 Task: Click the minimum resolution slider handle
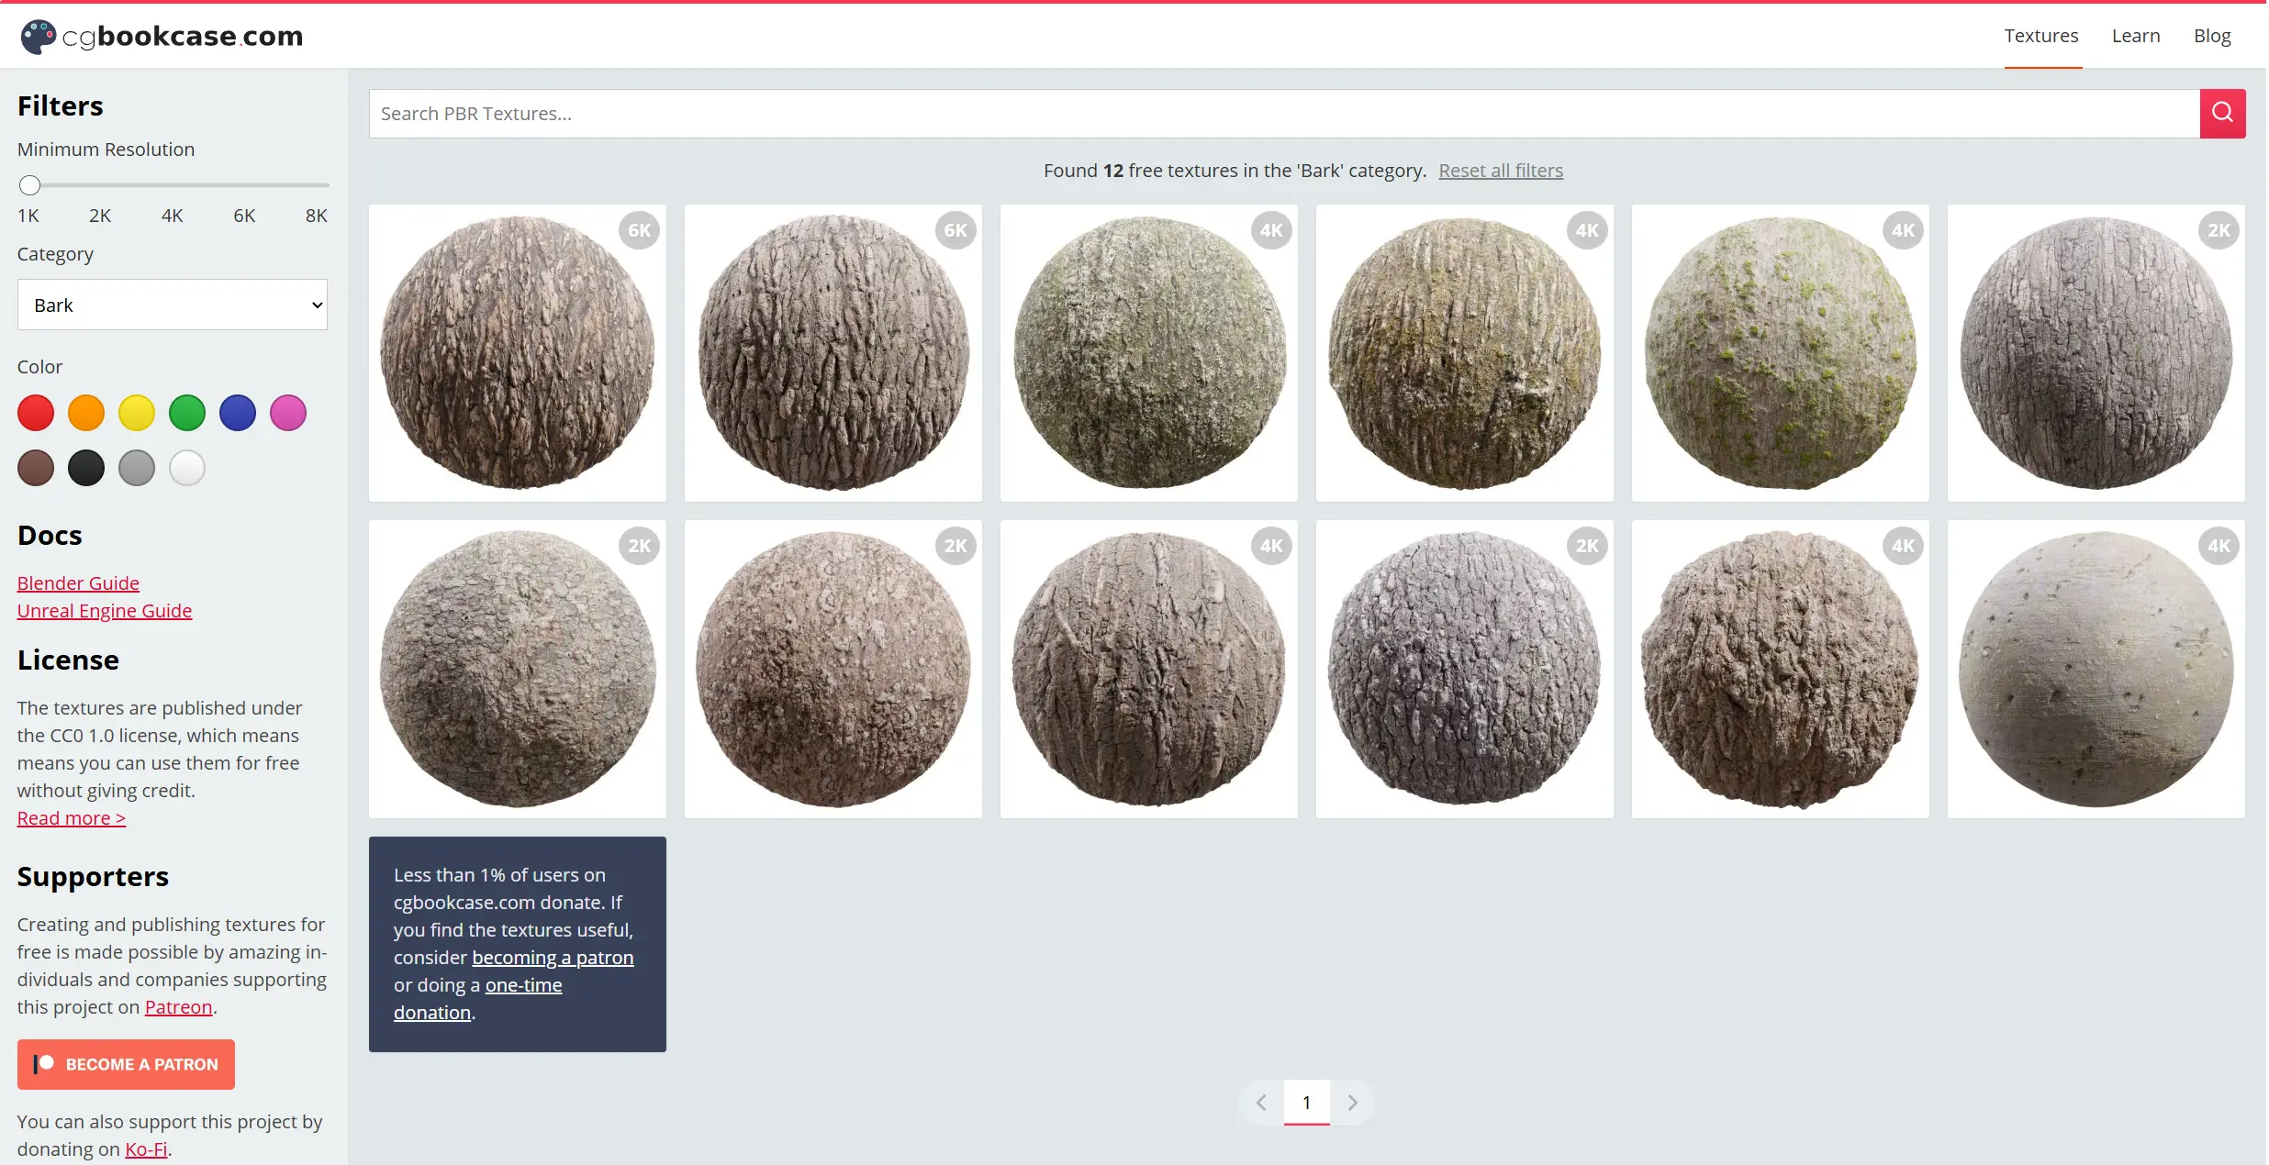[30, 185]
